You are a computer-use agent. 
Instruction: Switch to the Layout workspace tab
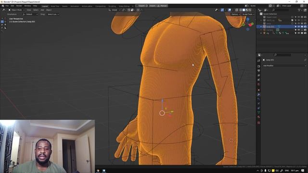pos(45,6)
